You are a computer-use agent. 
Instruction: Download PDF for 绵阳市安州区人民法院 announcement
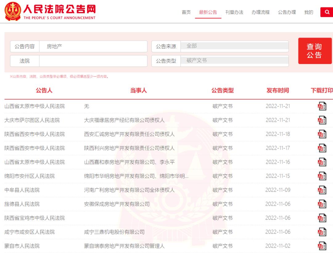(322, 176)
